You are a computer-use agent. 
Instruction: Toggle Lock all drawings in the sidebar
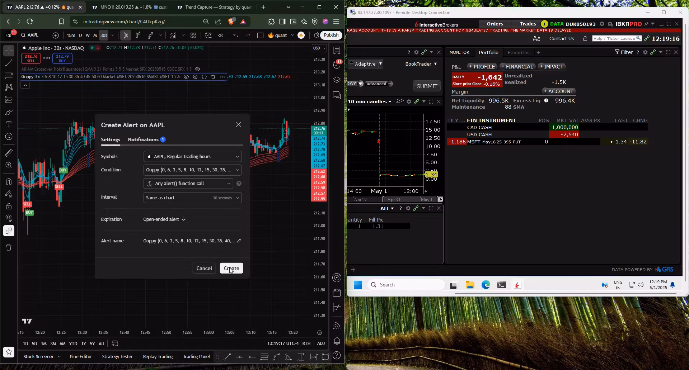coord(9,206)
